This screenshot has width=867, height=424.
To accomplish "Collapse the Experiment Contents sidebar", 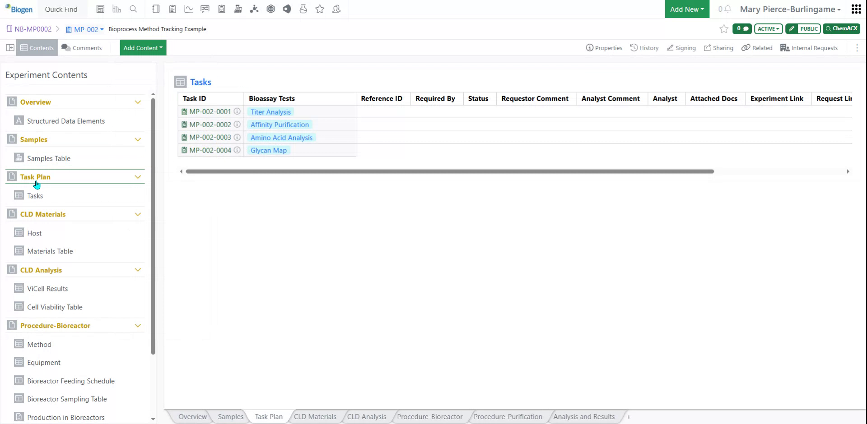I will coord(10,47).
